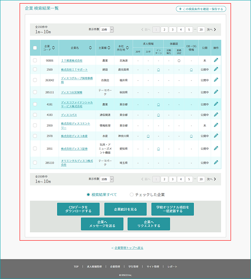
Task: Open the ＩＴ推進株式会社 company link
Action: coord(71,61)
